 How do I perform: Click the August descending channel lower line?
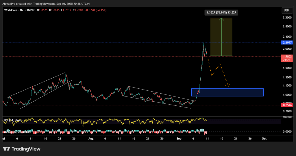tap(158, 102)
